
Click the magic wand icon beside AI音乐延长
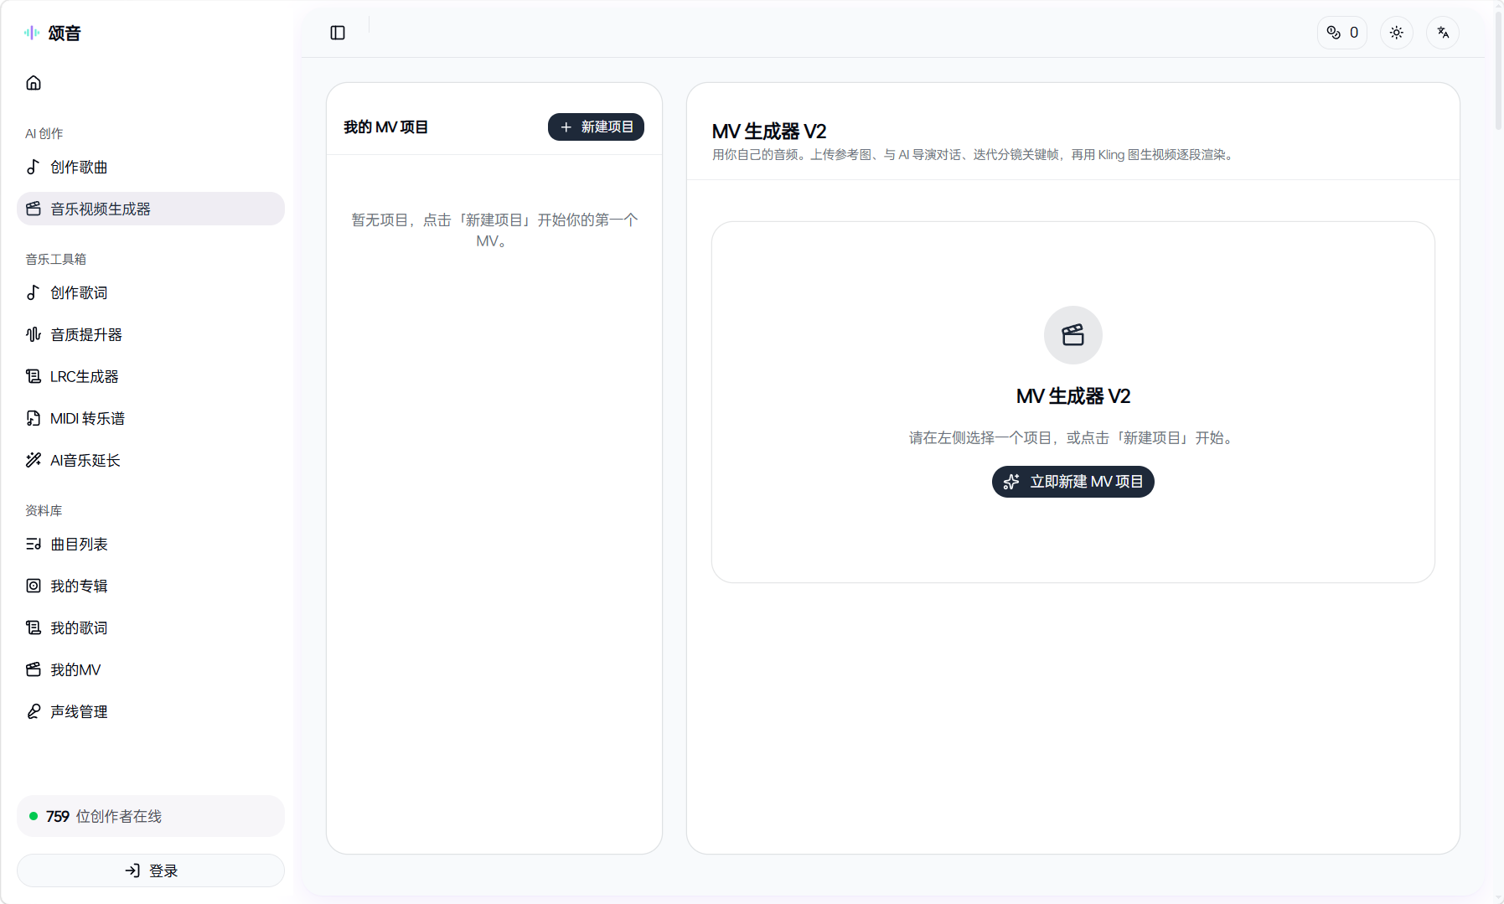[34, 460]
